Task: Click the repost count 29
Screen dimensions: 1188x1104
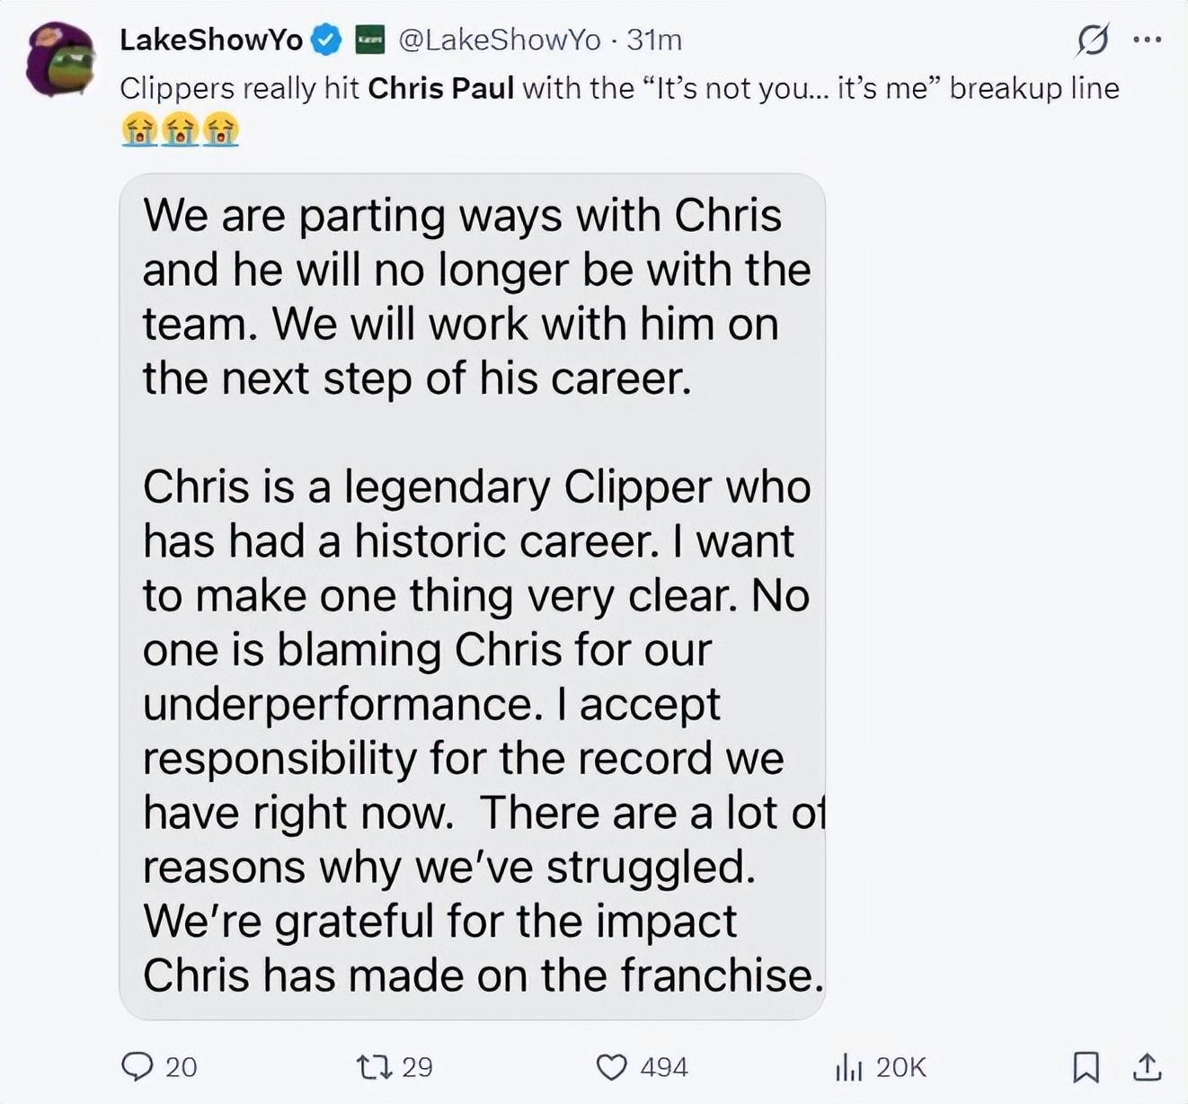Action: point(417,1067)
